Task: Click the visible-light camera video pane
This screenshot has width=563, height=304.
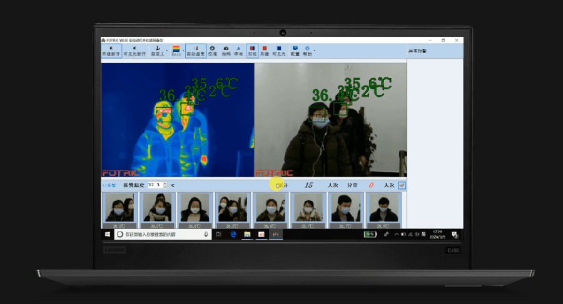Action: (x=331, y=120)
